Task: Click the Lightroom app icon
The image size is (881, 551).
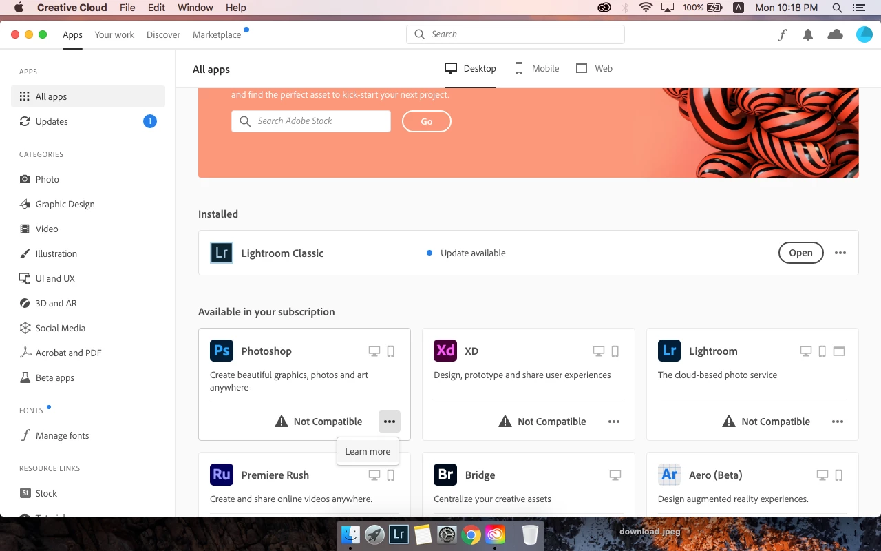Action: click(669, 351)
